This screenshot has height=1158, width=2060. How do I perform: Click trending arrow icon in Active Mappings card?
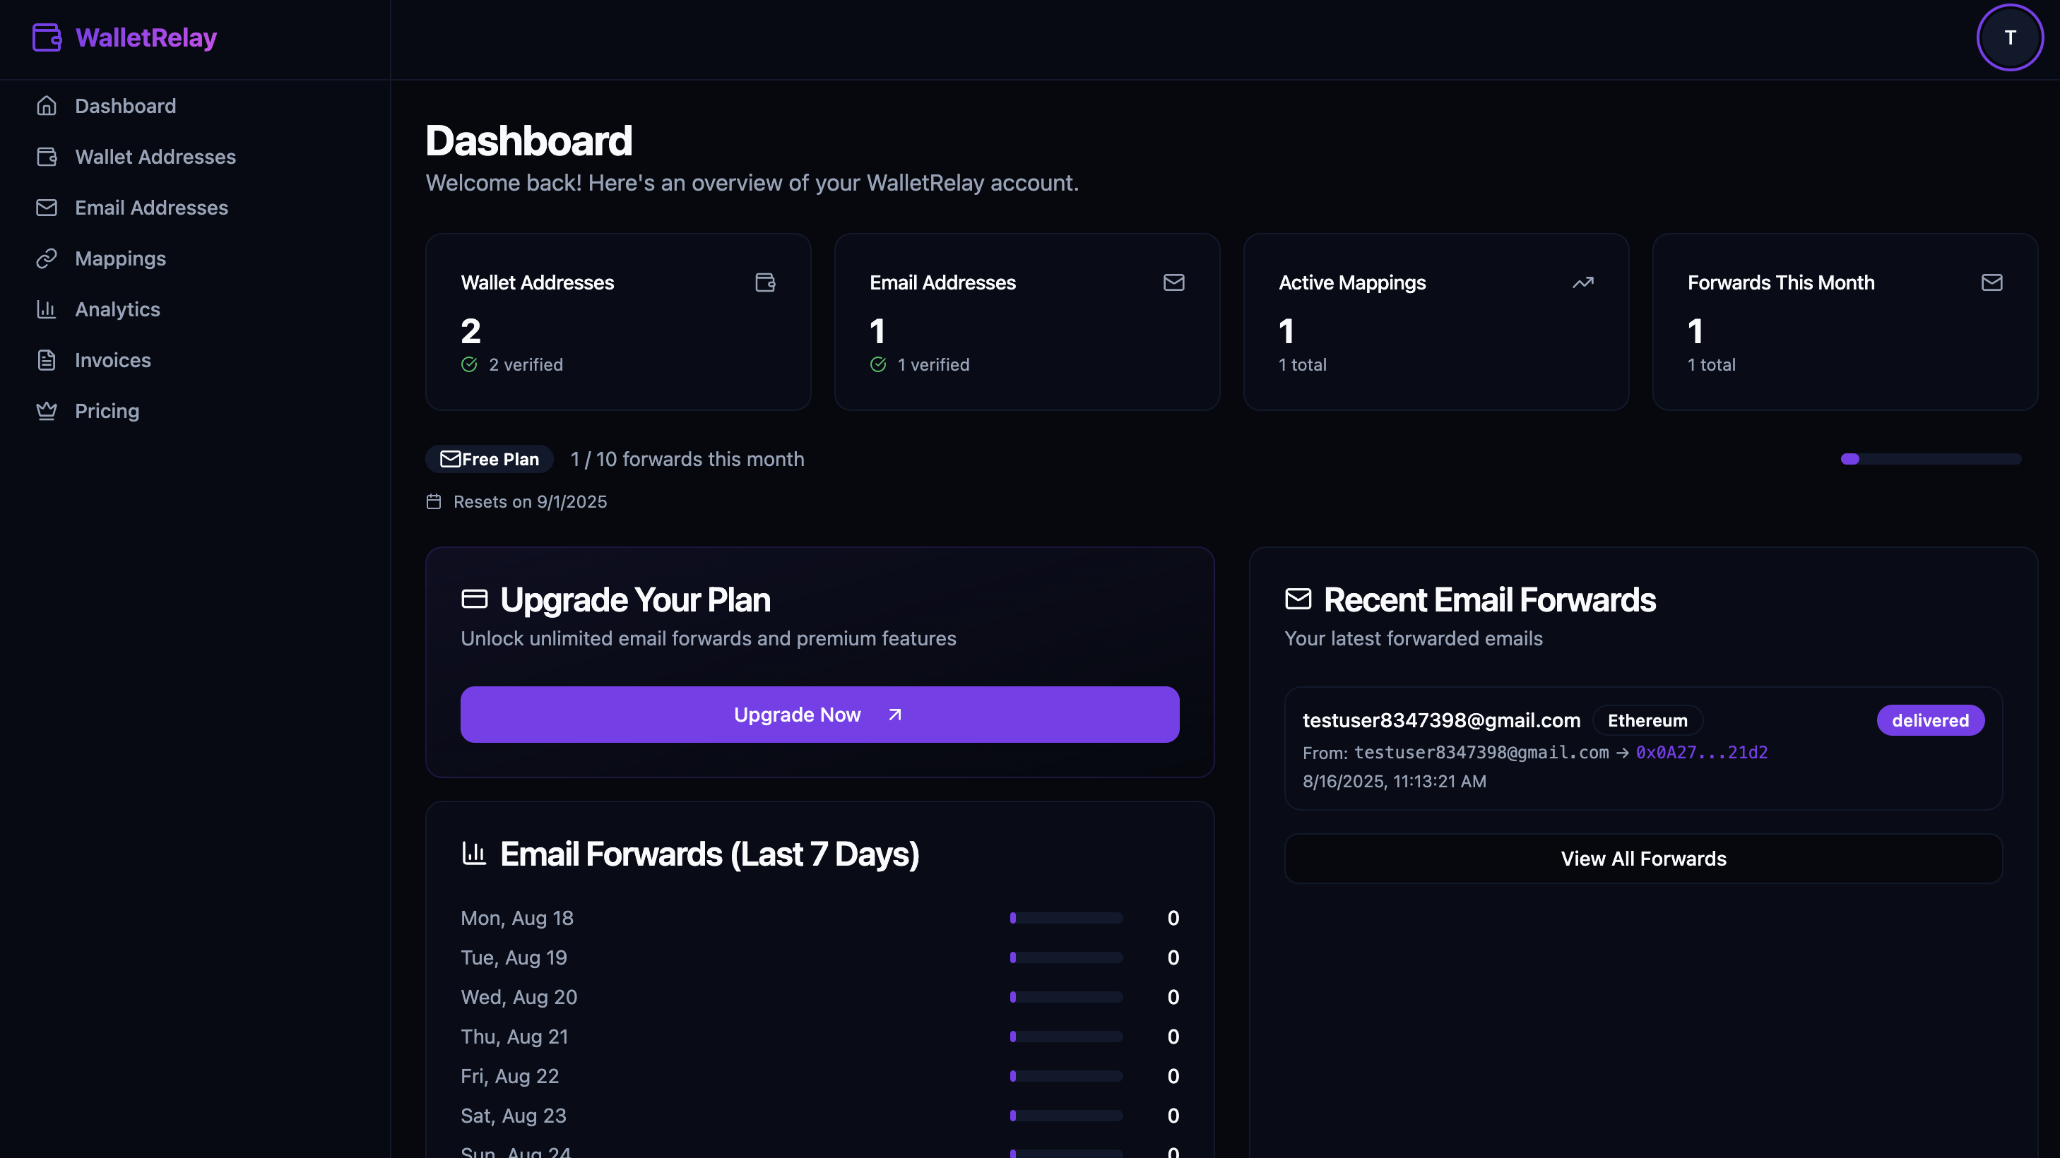tap(1583, 282)
